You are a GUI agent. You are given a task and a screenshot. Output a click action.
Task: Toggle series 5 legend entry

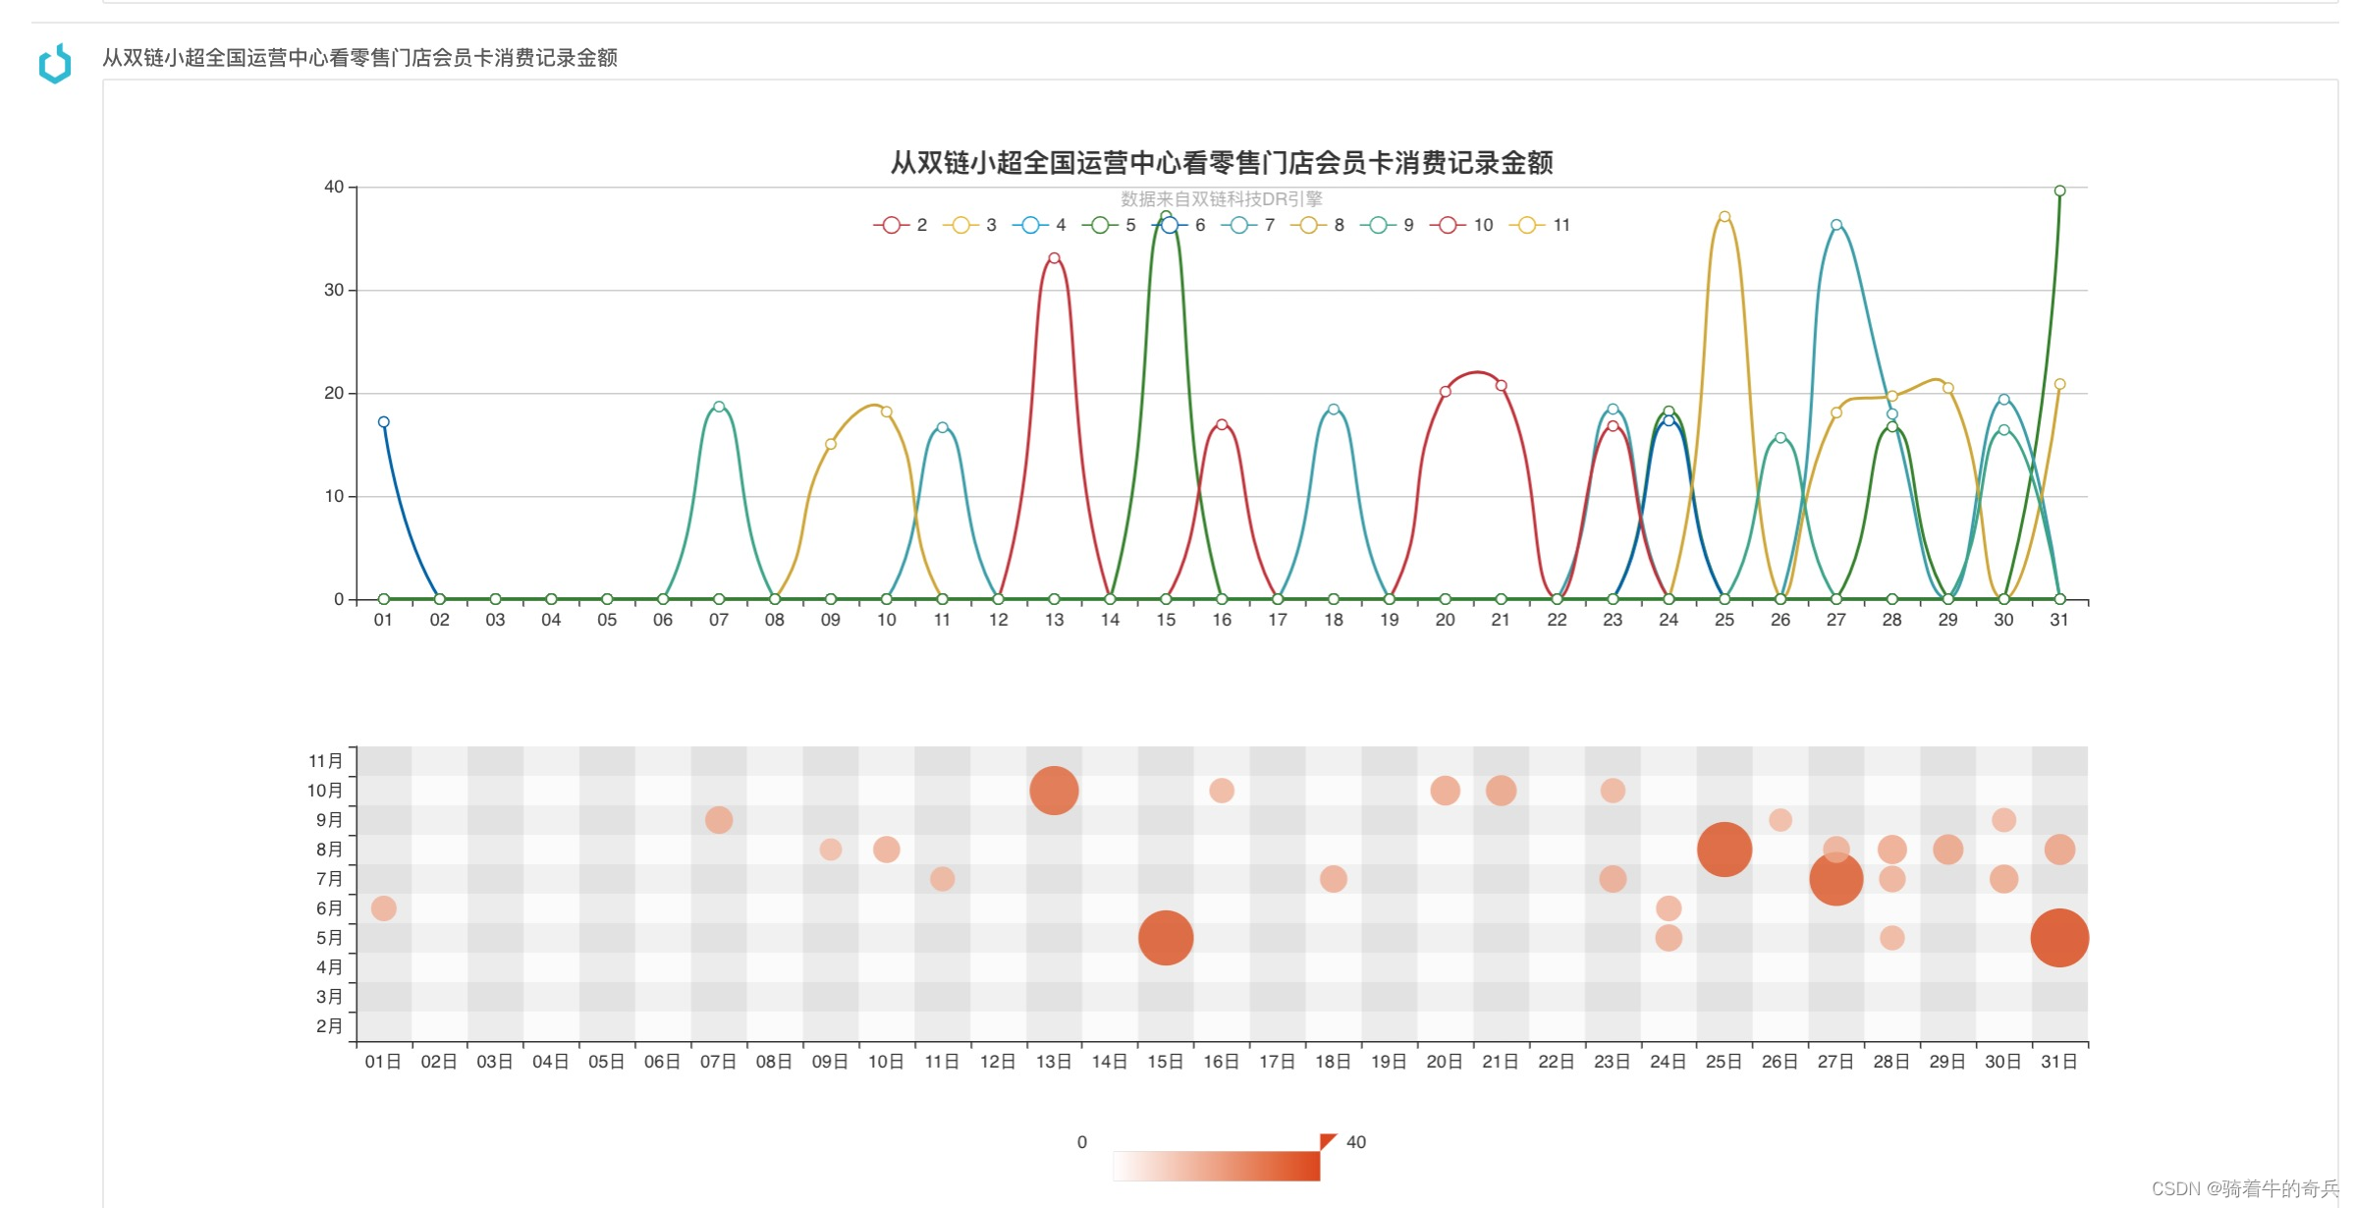1100,225
